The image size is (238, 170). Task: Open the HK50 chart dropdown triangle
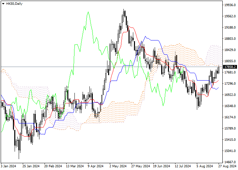coord(3,4)
